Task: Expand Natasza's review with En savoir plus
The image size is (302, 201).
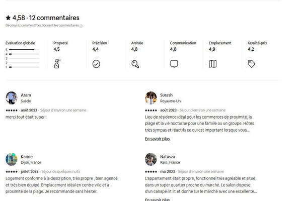Action: click(x=157, y=199)
